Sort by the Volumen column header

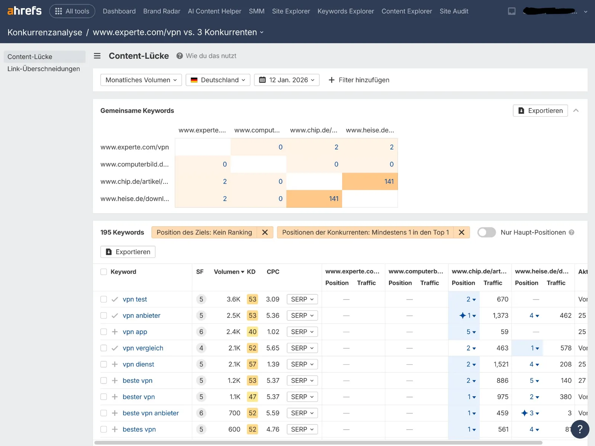[x=229, y=272]
